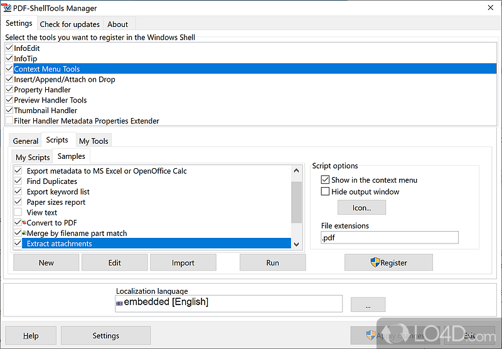Enable Filter Handler Metadata Properties Extender

[9, 121]
